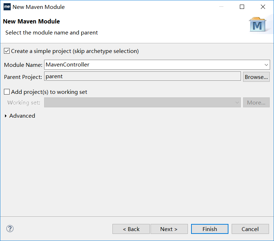274x241 pixels.
Task: Click the Maven M wizard banner icon
Action: 257,25
